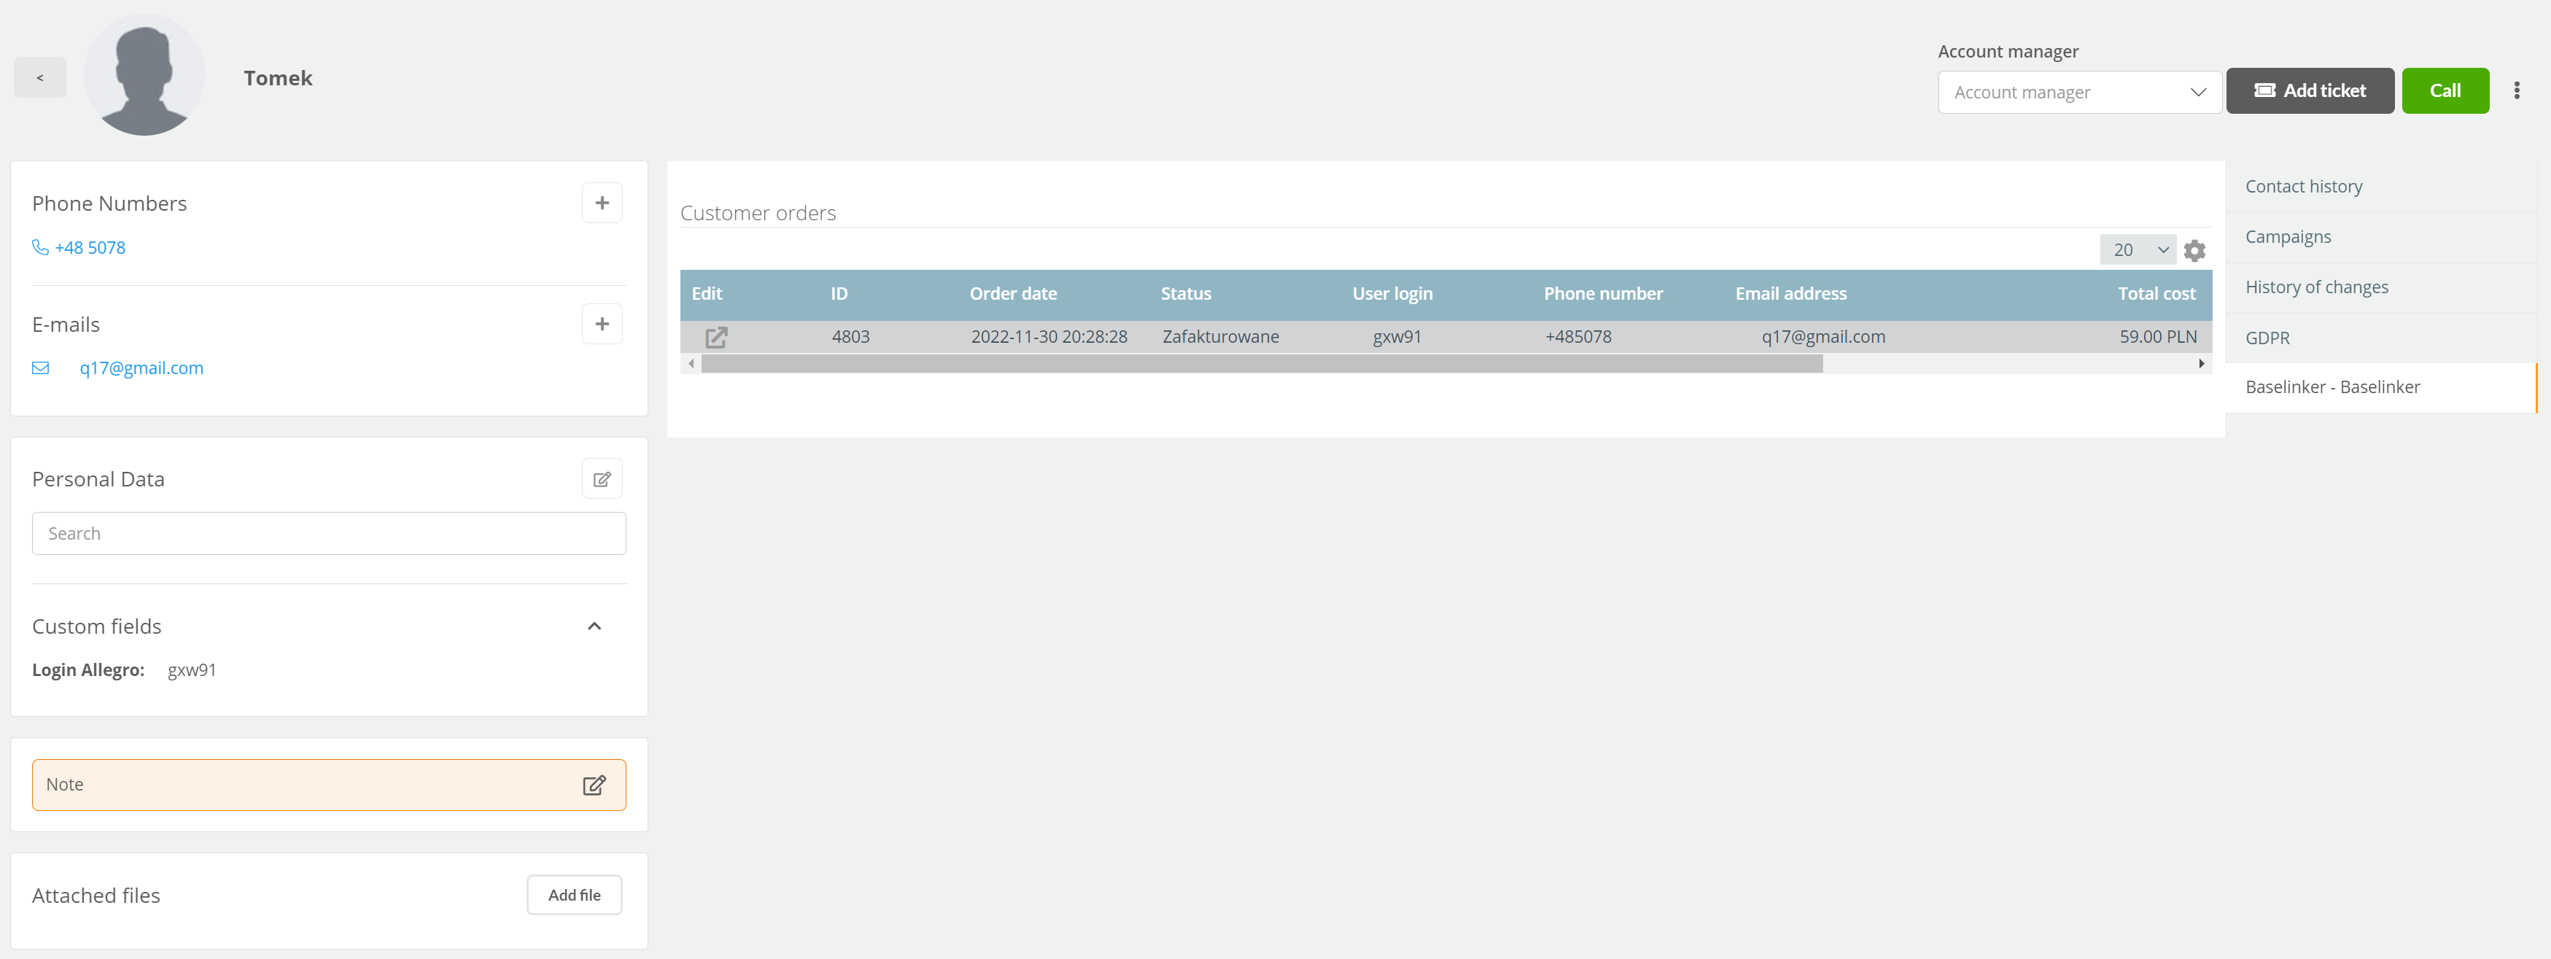Click the ID column header
The width and height of the screenshot is (2551, 959).
click(x=839, y=294)
